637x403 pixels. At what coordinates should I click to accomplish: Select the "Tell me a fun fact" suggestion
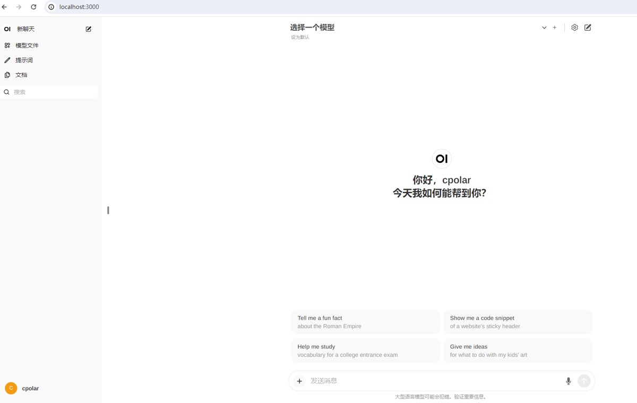[365, 322]
